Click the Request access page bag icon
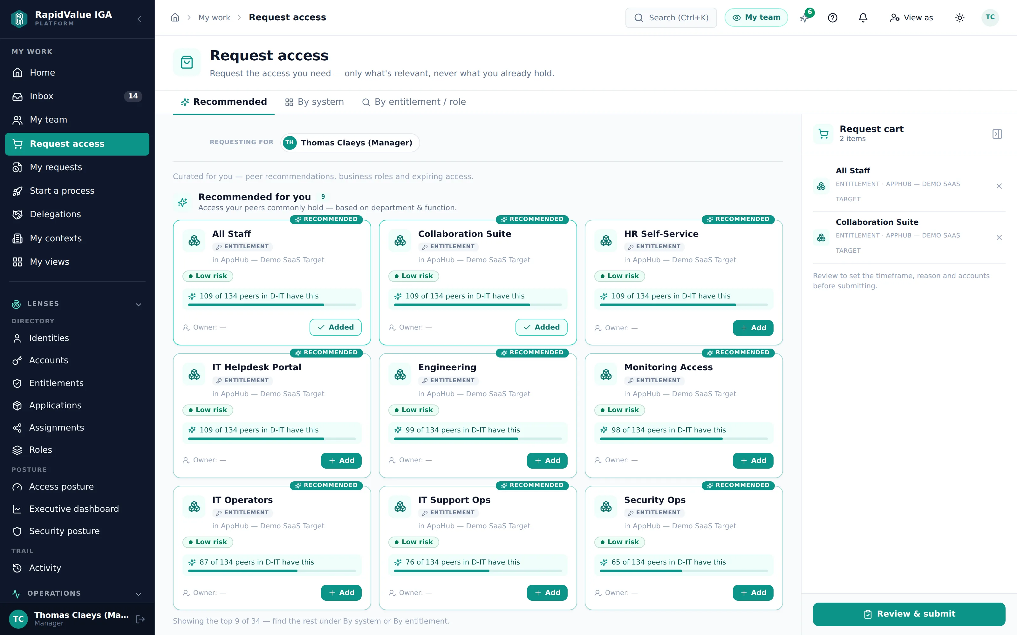Image resolution: width=1017 pixels, height=635 pixels. click(x=187, y=63)
